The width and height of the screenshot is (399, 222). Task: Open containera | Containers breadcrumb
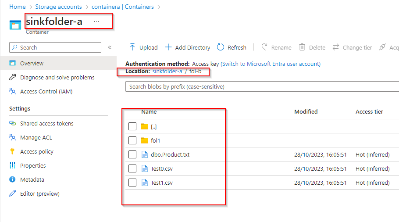click(x=123, y=7)
